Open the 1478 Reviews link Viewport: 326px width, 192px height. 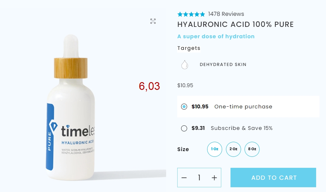[x=226, y=14]
